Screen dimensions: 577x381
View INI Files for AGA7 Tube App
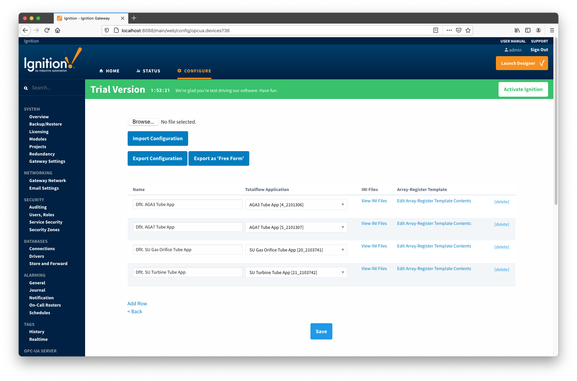click(x=374, y=224)
